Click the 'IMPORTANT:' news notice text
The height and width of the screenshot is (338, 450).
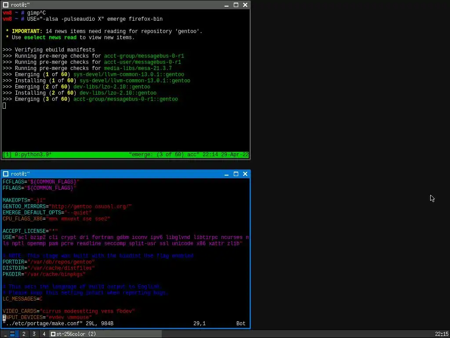27,31
